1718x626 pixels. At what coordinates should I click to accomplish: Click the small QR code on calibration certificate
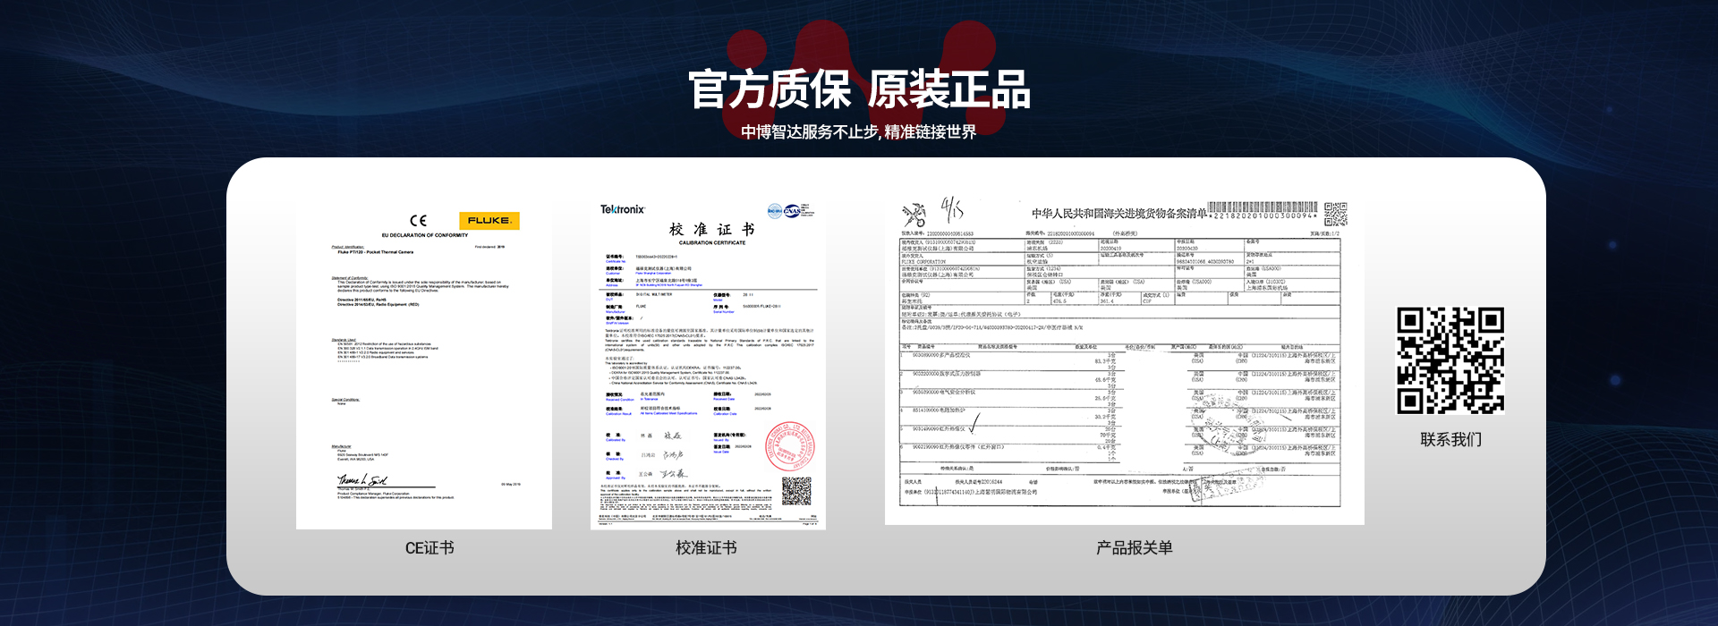[796, 491]
